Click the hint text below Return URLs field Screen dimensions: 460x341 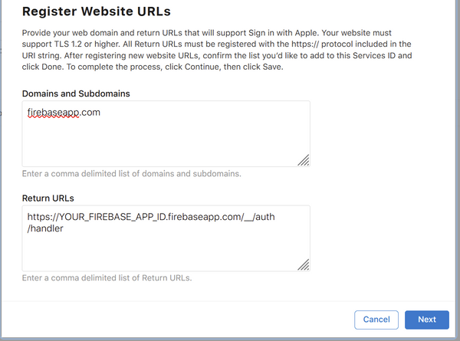click(x=107, y=277)
